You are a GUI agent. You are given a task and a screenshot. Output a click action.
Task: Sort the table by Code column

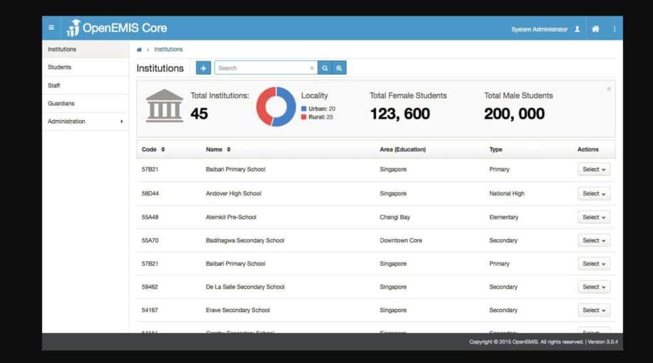(x=163, y=150)
